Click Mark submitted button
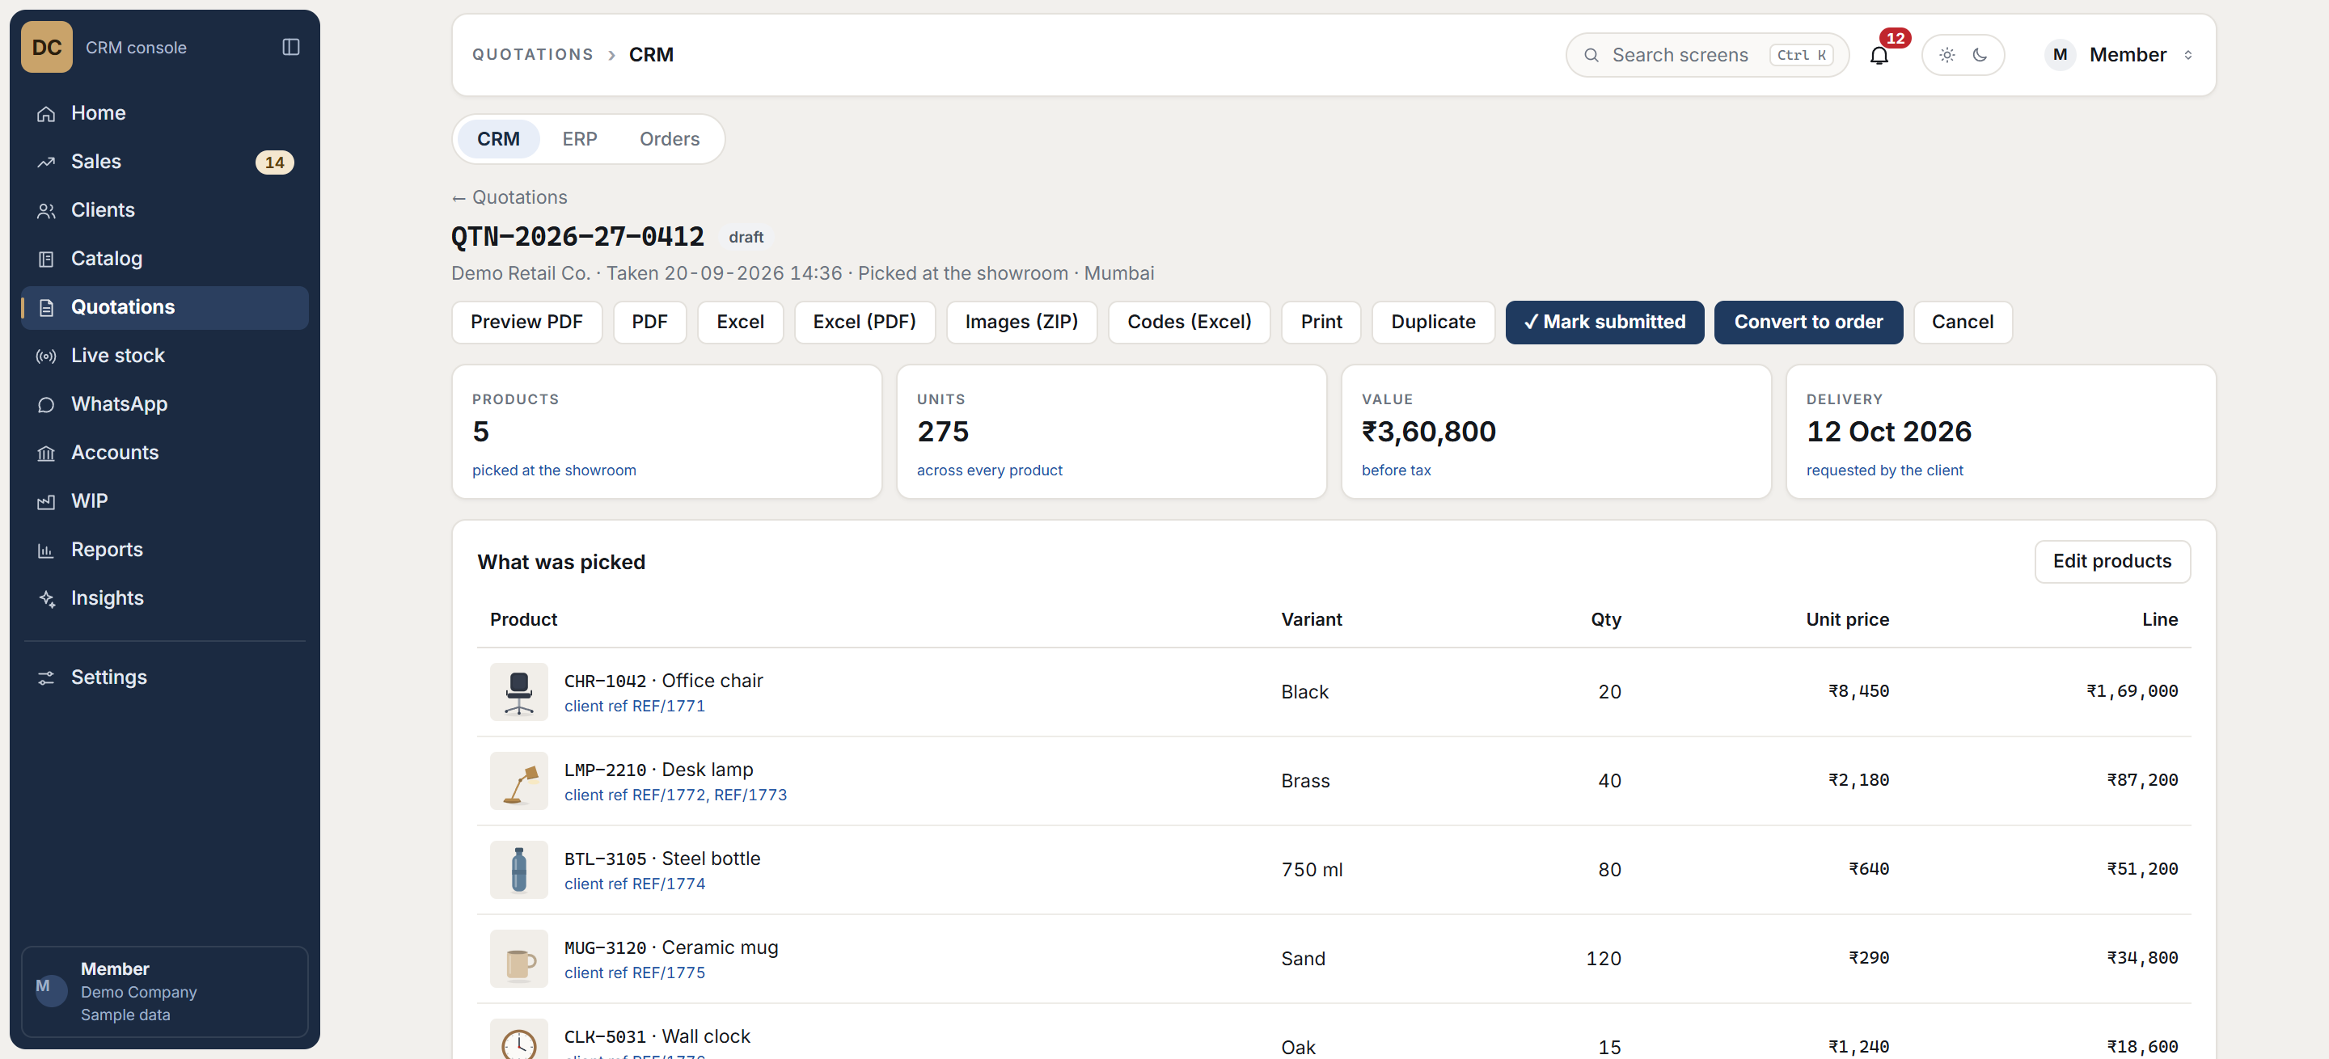The width and height of the screenshot is (2329, 1059). (1604, 323)
